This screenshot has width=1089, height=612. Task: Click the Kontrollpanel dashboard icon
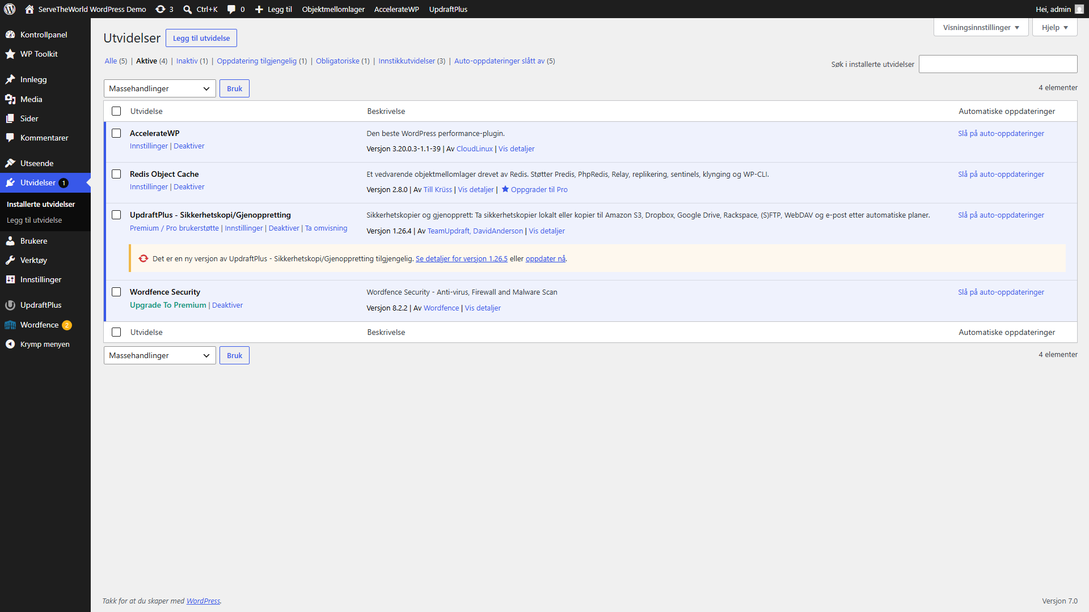click(10, 35)
